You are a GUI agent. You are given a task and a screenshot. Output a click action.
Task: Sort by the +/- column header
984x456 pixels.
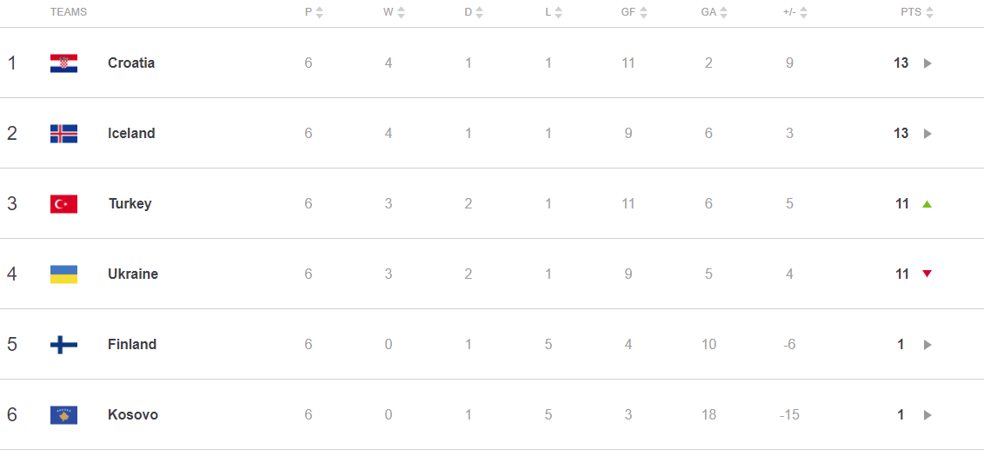(x=795, y=12)
